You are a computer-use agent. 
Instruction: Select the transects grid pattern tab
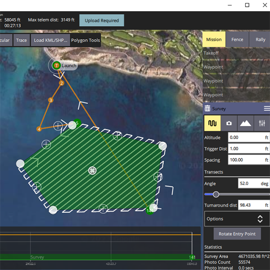[x=212, y=123]
